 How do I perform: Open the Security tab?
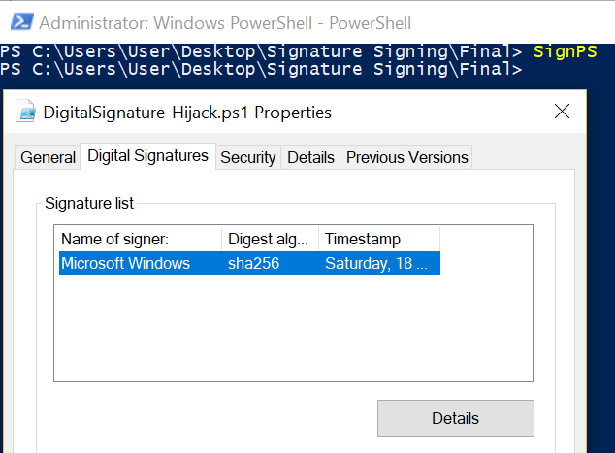click(x=248, y=158)
